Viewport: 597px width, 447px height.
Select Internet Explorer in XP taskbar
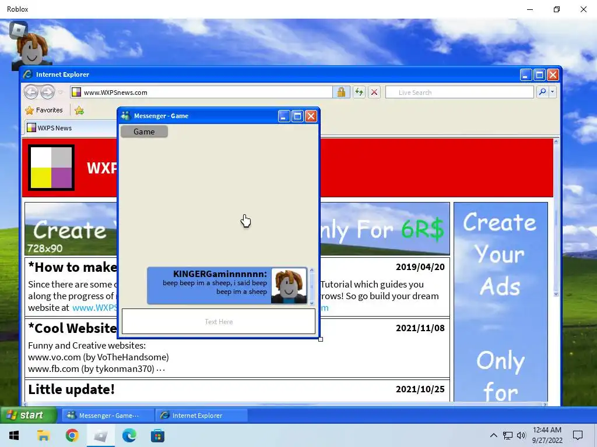pos(202,416)
